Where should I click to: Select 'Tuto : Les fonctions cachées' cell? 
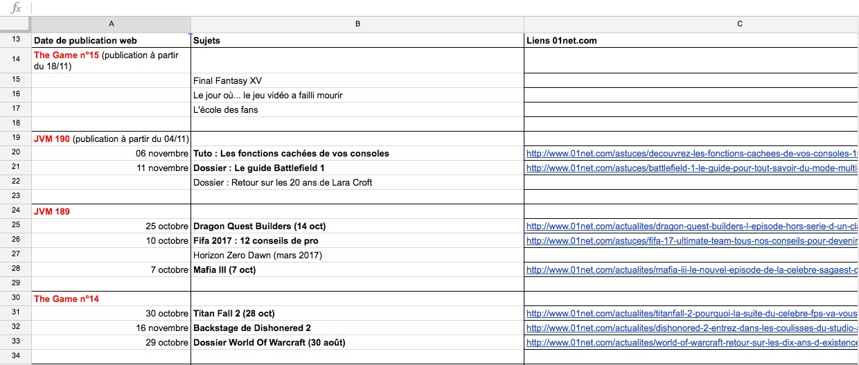point(357,153)
